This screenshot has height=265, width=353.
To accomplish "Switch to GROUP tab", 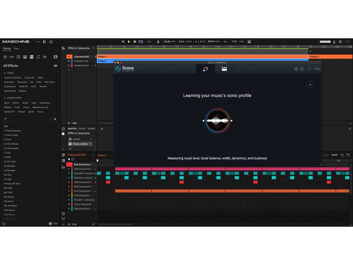I will [x=82, y=129].
